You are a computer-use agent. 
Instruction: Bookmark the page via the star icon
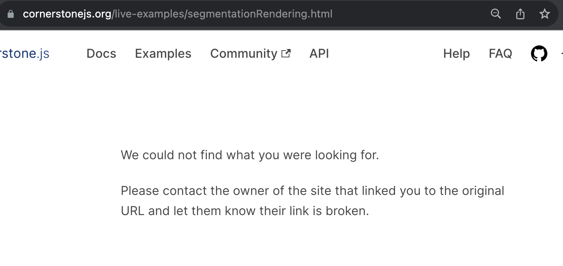[544, 13]
